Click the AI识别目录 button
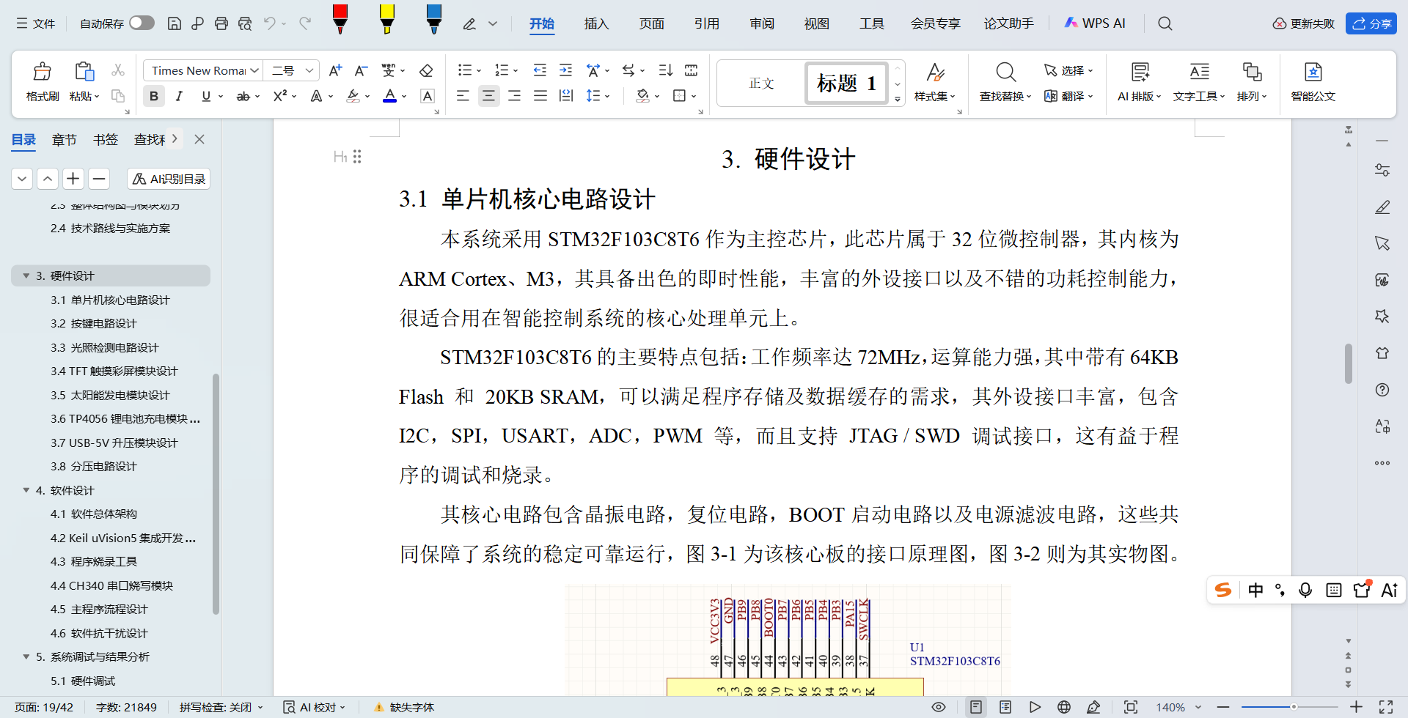 click(169, 179)
